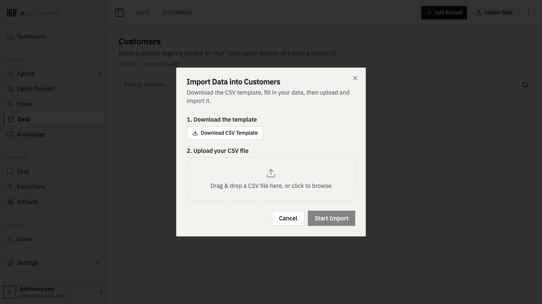542x304 pixels.
Task: Click 'admin@example.com' text
Action: click(x=42, y=296)
